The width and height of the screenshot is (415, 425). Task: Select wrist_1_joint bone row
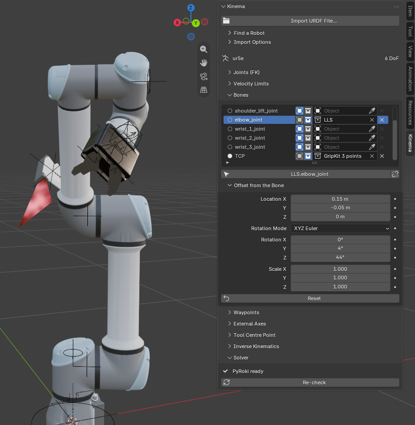coord(259,129)
